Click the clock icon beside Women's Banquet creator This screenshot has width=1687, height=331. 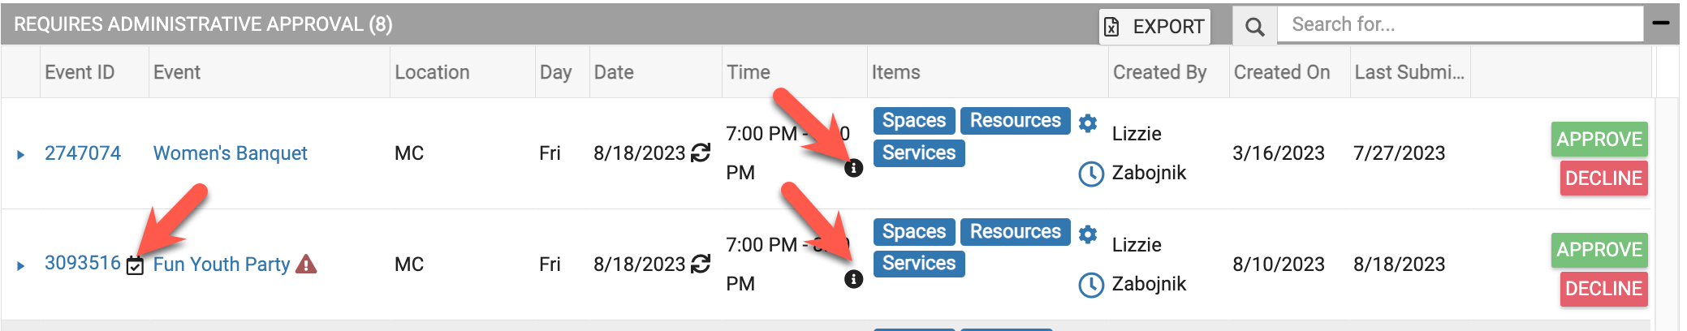(1091, 174)
